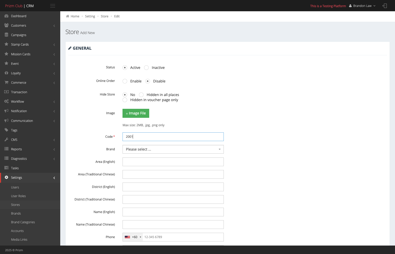Click the green Image File upload button
395x254 pixels.
tap(136, 113)
